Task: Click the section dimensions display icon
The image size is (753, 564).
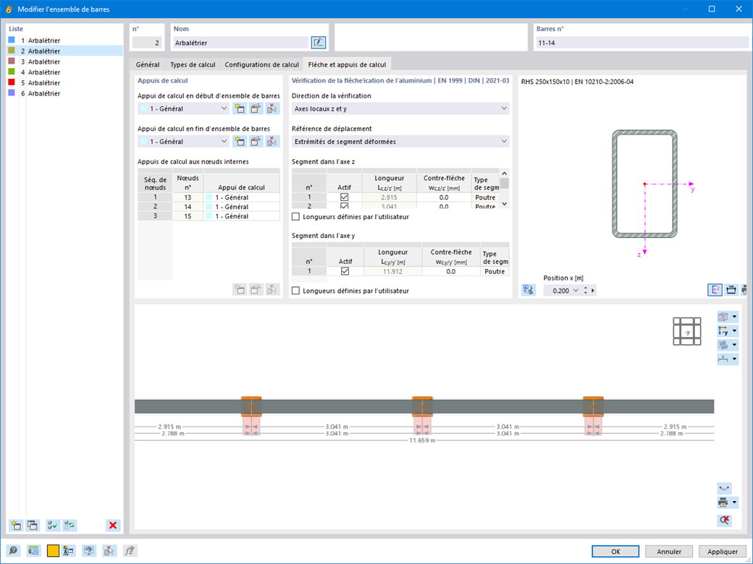Action: click(x=731, y=290)
